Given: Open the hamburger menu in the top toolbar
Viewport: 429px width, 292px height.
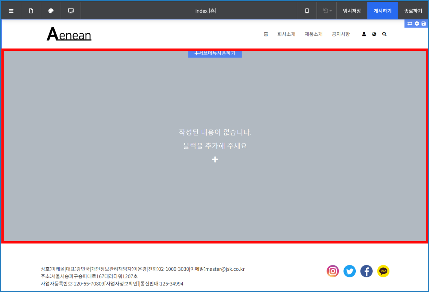Looking at the screenshot, I should tap(11, 11).
